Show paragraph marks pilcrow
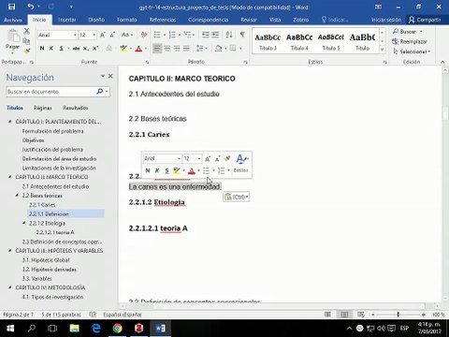The width and height of the screenshot is (449, 337). click(242, 35)
